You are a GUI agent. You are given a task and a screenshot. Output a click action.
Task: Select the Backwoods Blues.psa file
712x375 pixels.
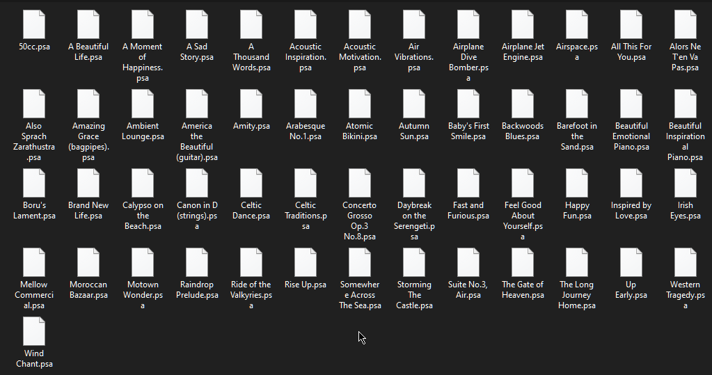tap(523, 104)
